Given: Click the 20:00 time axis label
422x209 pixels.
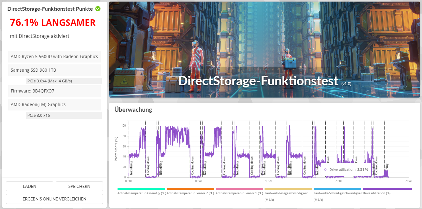Looking at the screenshot, I should pos(339,181).
